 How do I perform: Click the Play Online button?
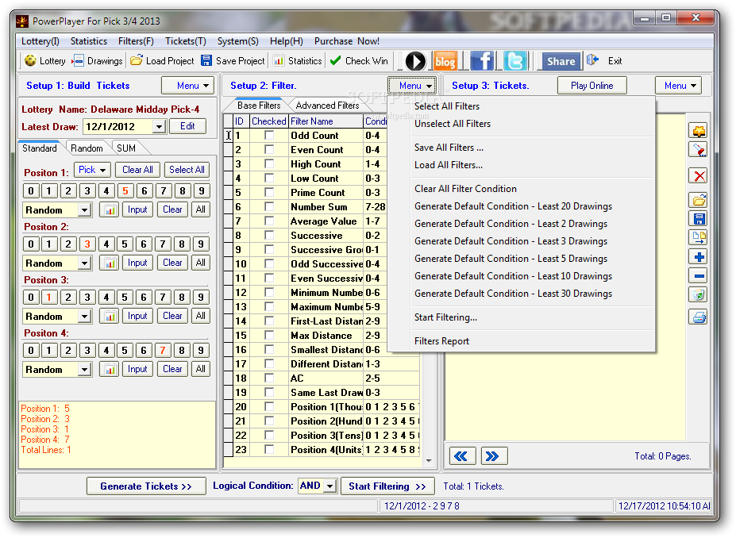pos(592,86)
